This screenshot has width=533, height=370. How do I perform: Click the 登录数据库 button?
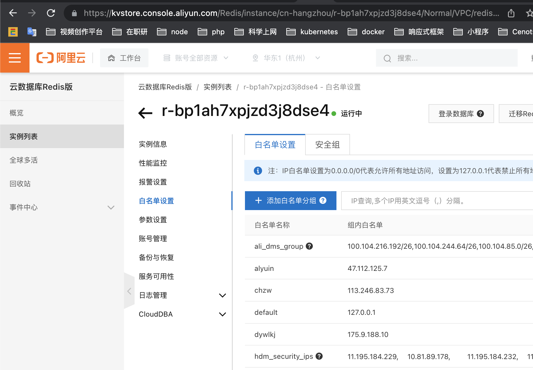pos(461,114)
